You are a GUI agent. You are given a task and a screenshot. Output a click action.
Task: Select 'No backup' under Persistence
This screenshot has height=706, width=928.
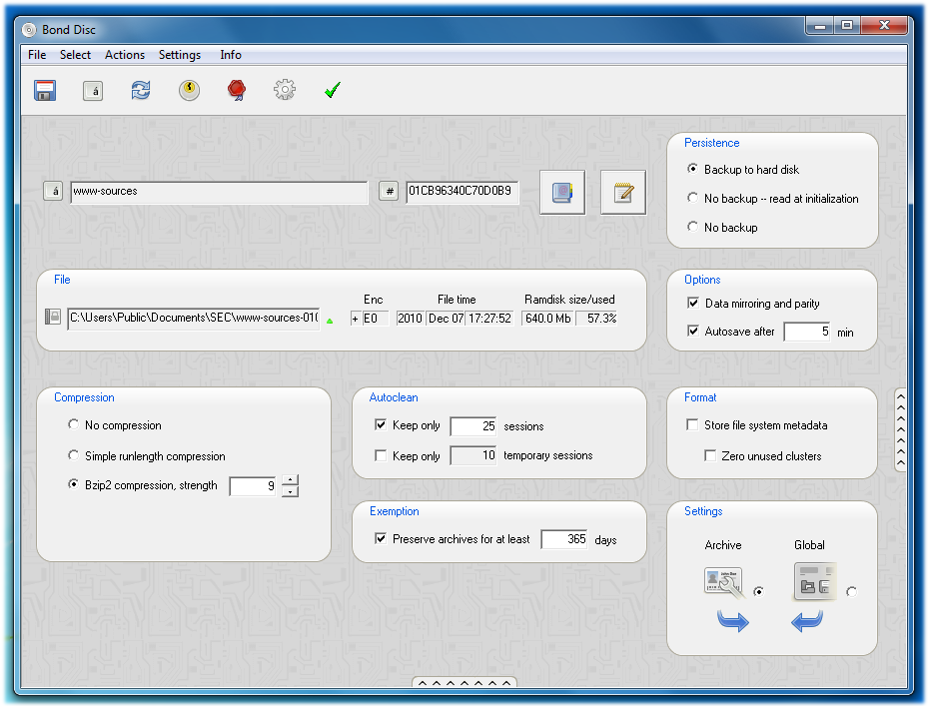(693, 227)
